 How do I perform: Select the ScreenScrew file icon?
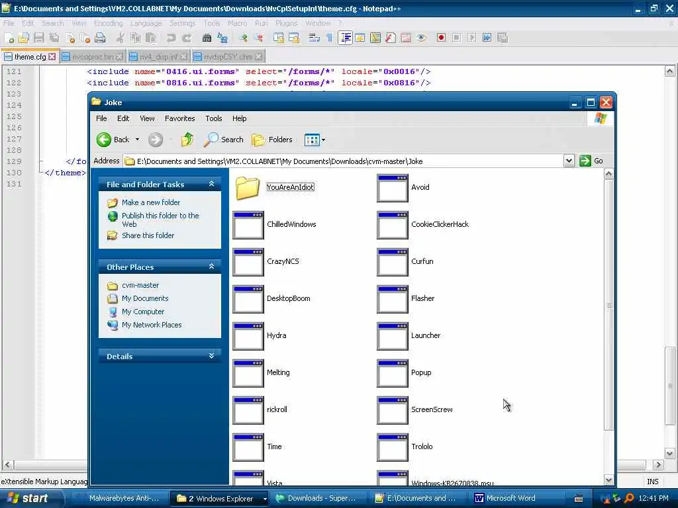(393, 410)
